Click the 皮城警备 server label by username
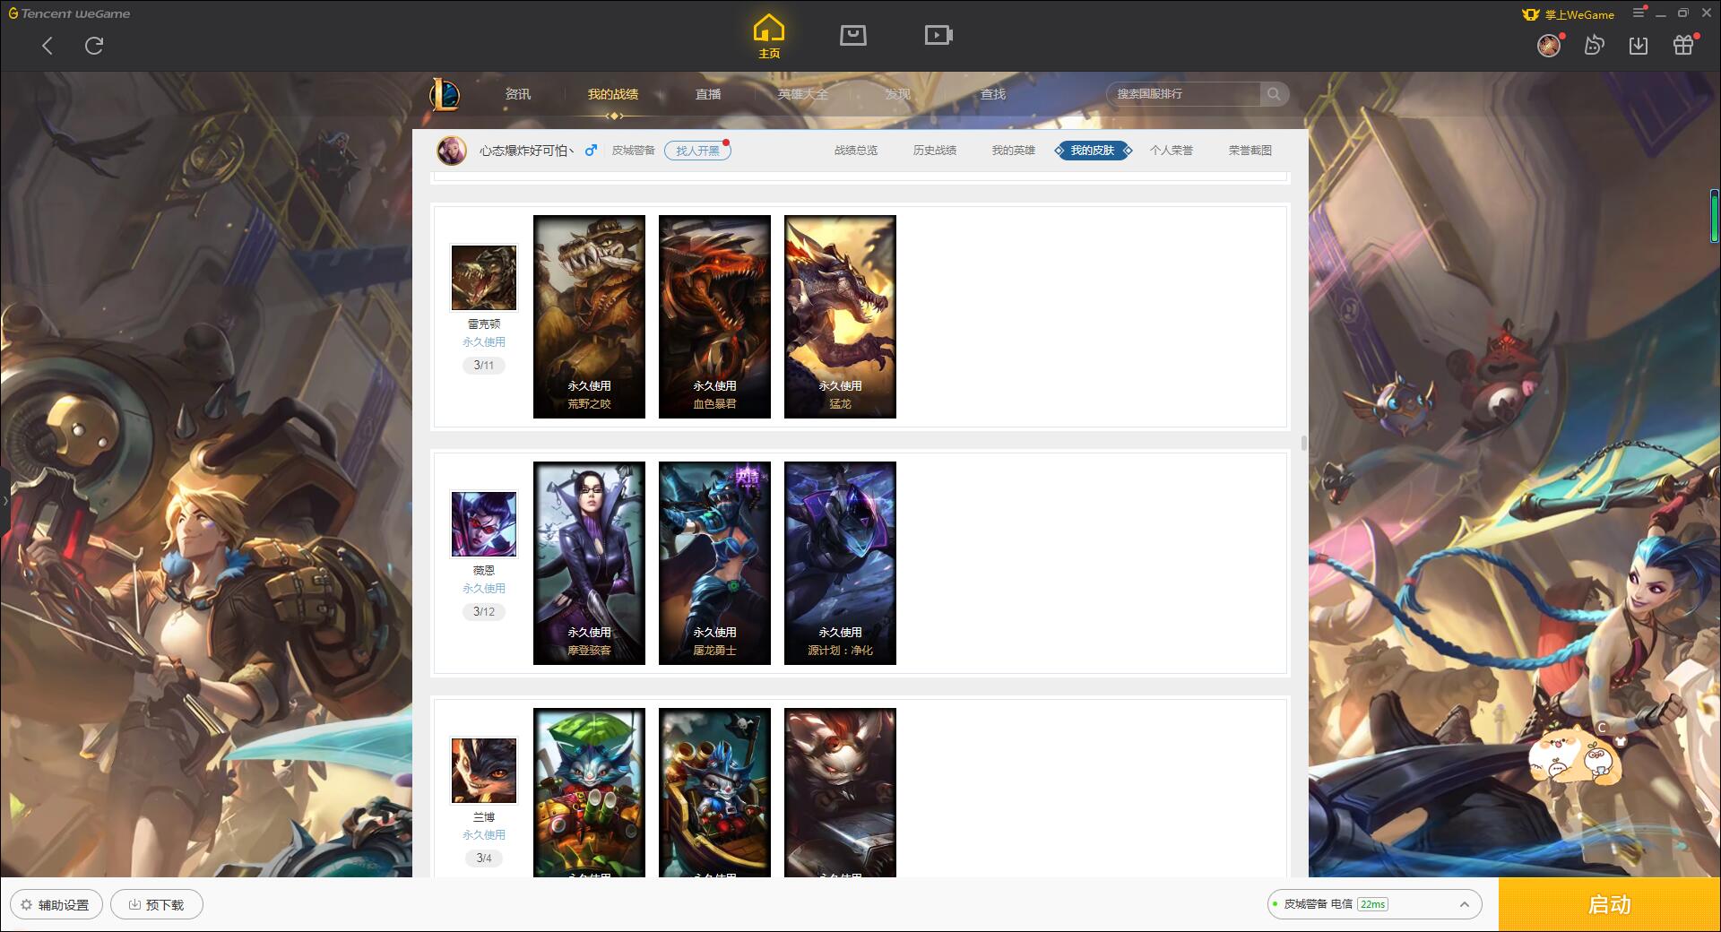Viewport: 1721px width, 932px height. tap(633, 151)
